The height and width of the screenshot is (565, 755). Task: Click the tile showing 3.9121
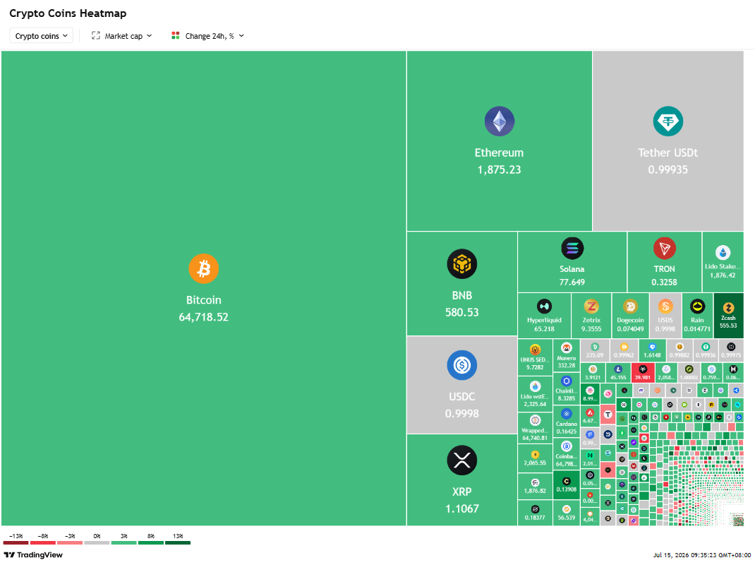point(593,373)
